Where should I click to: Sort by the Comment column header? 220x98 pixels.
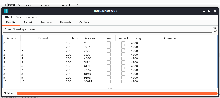[x=170, y=38]
